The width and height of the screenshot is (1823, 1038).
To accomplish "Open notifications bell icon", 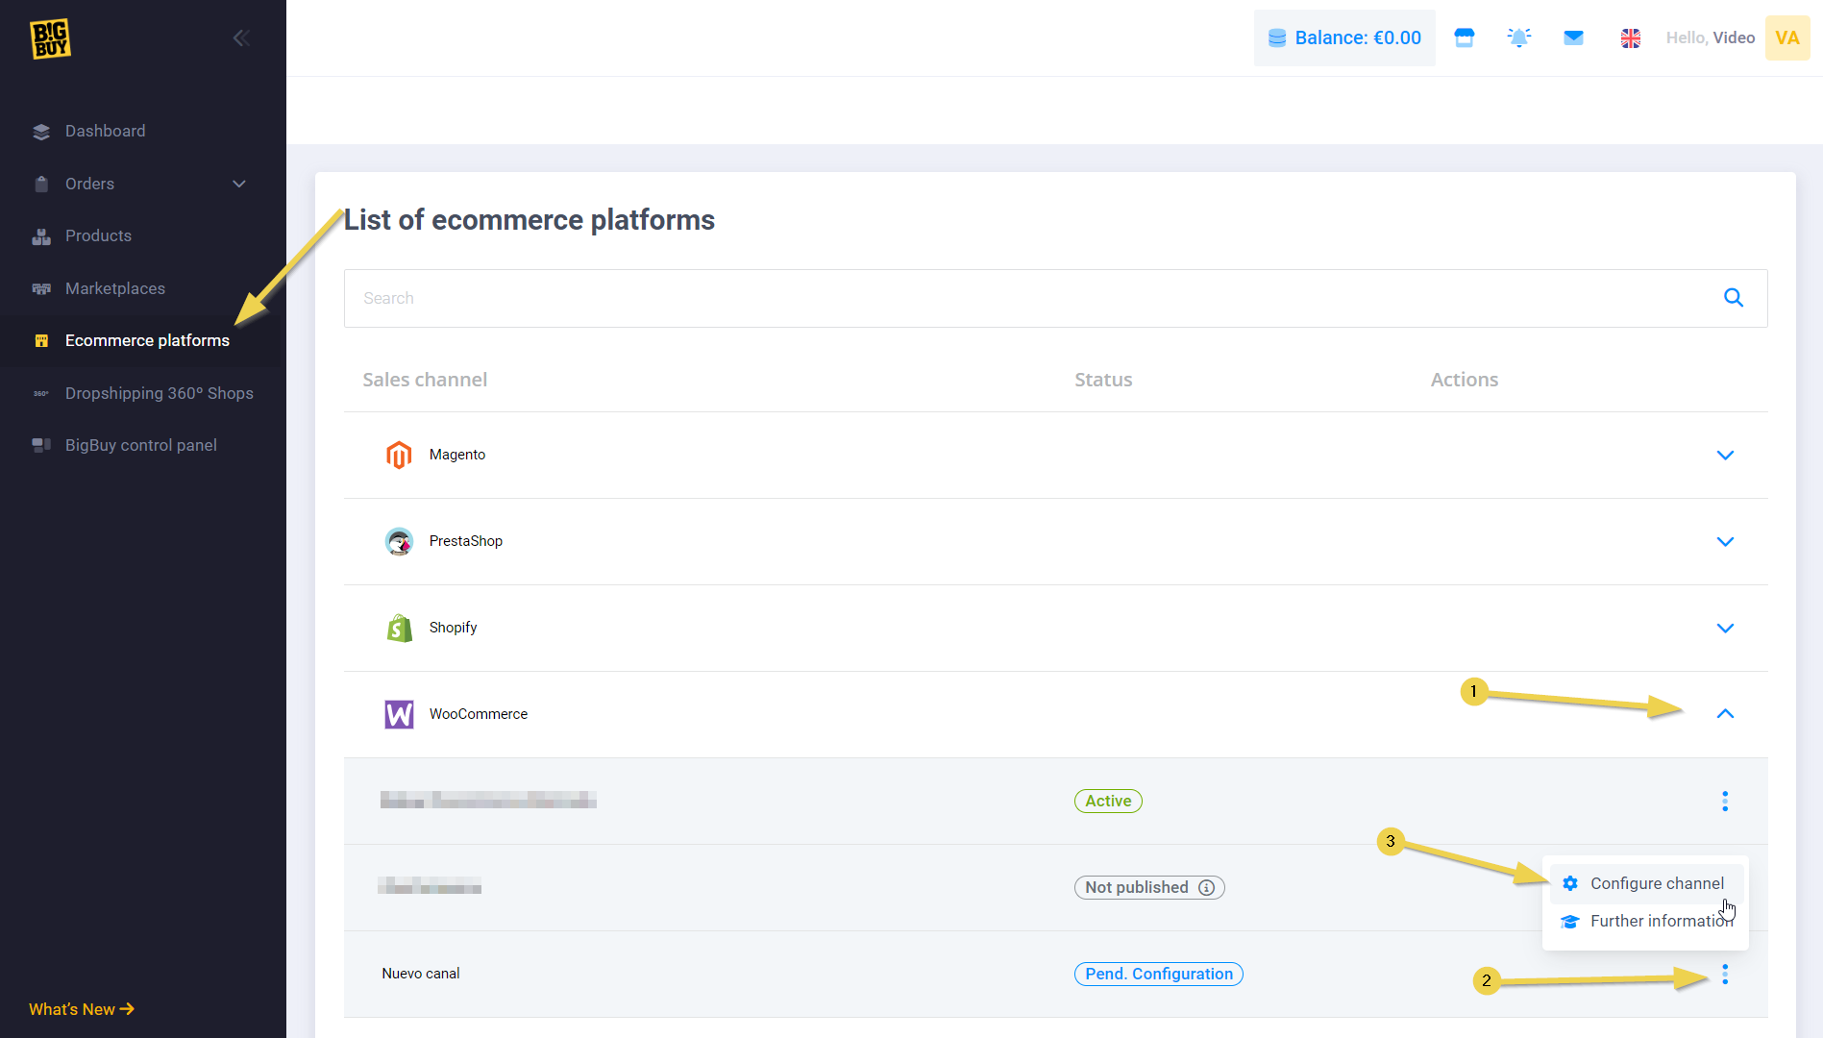I will pos(1518,38).
